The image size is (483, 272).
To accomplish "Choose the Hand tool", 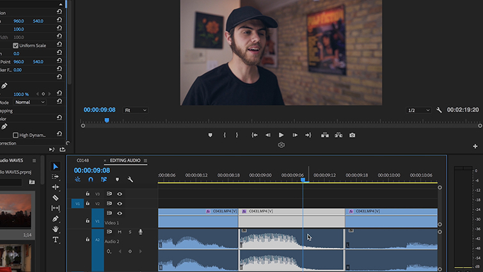I will click(56, 229).
